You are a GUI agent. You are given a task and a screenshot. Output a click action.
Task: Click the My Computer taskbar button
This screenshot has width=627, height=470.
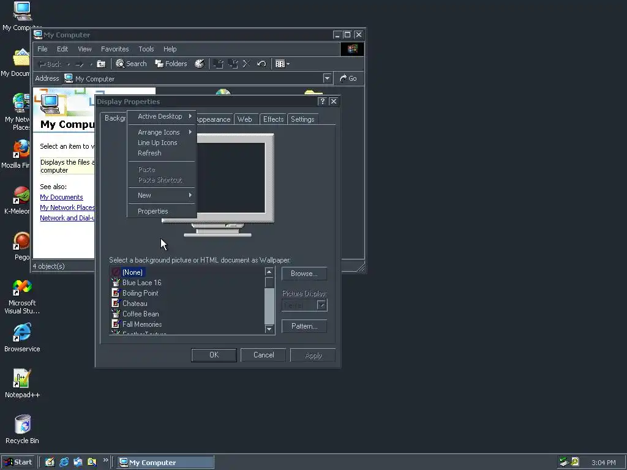(x=165, y=463)
